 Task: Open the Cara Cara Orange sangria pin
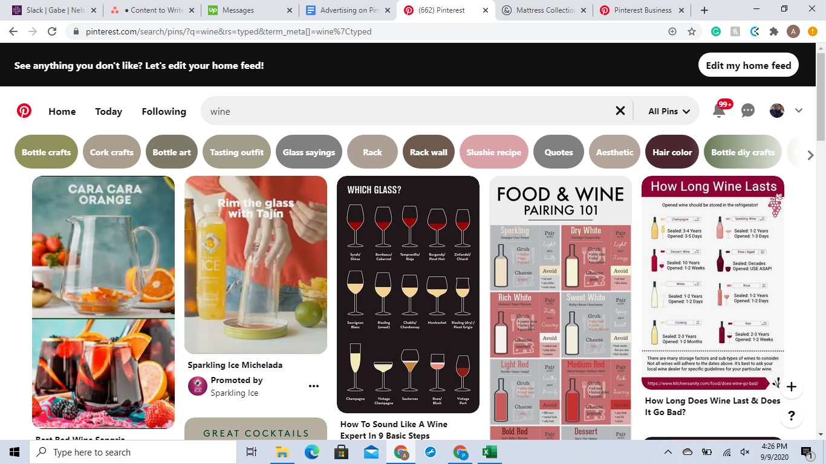pos(103,302)
